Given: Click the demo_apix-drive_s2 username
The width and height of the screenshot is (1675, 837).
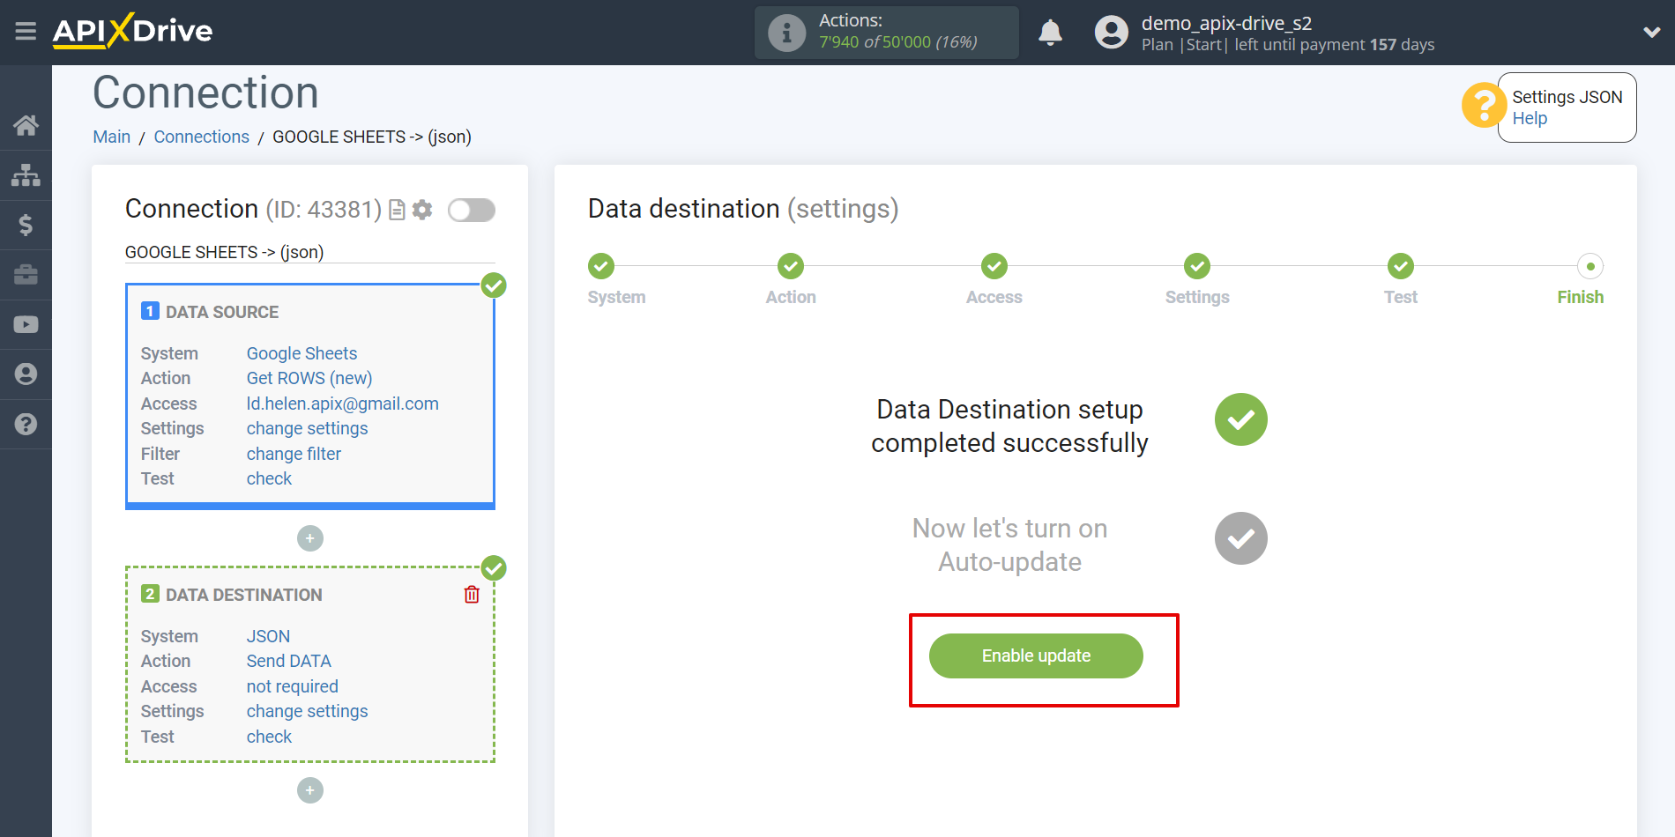Looking at the screenshot, I should tap(1226, 23).
